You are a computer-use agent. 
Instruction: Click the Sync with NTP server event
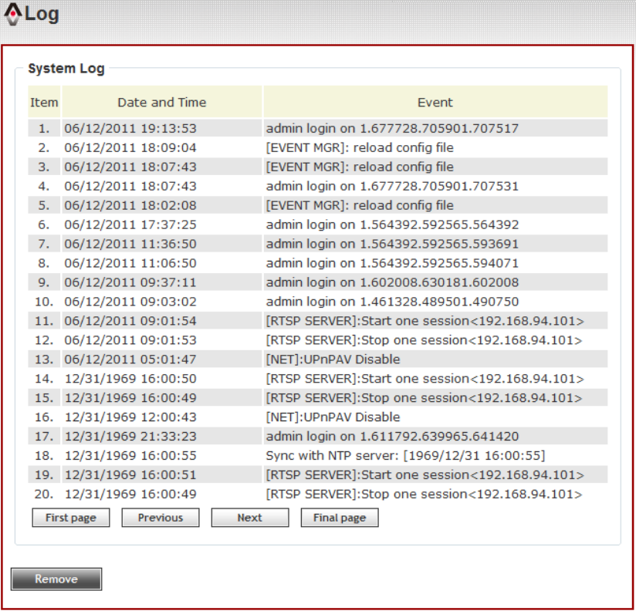point(405,456)
